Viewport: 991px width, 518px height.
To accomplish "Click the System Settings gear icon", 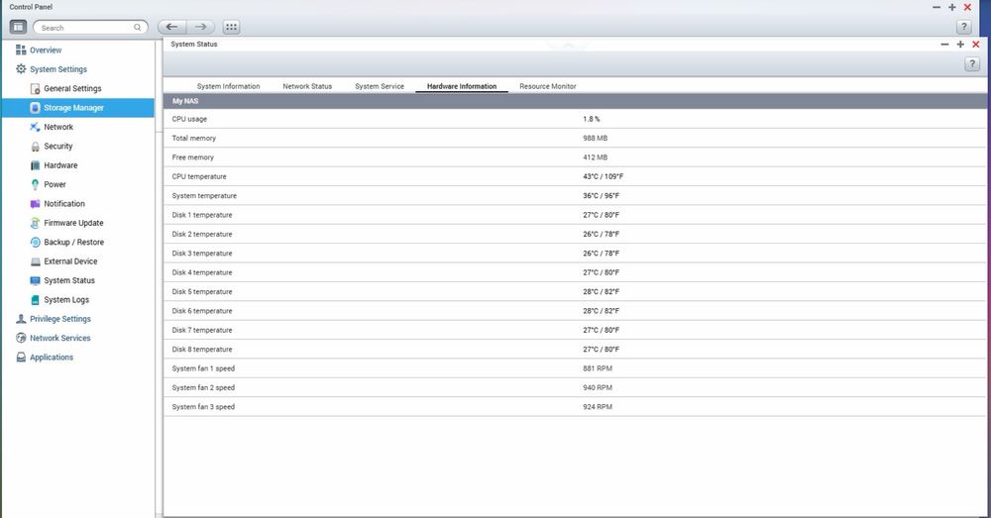I will click(21, 69).
